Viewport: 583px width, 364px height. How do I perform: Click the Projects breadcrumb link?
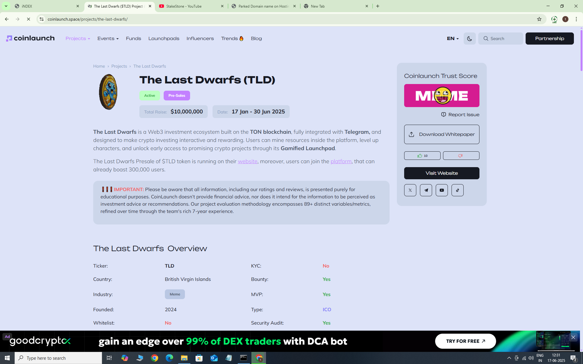(x=119, y=66)
